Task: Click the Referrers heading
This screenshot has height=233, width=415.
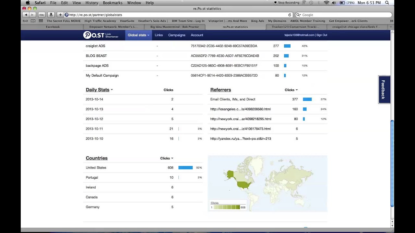Action: [220, 90]
